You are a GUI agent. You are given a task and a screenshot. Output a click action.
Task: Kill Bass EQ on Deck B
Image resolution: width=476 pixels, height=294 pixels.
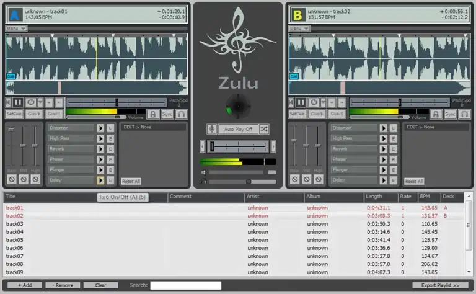294,179
